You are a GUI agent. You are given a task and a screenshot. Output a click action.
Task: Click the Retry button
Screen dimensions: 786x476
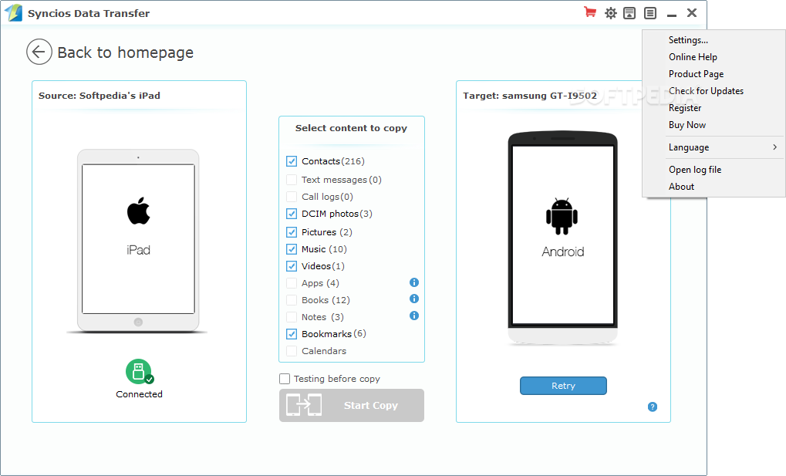point(563,386)
